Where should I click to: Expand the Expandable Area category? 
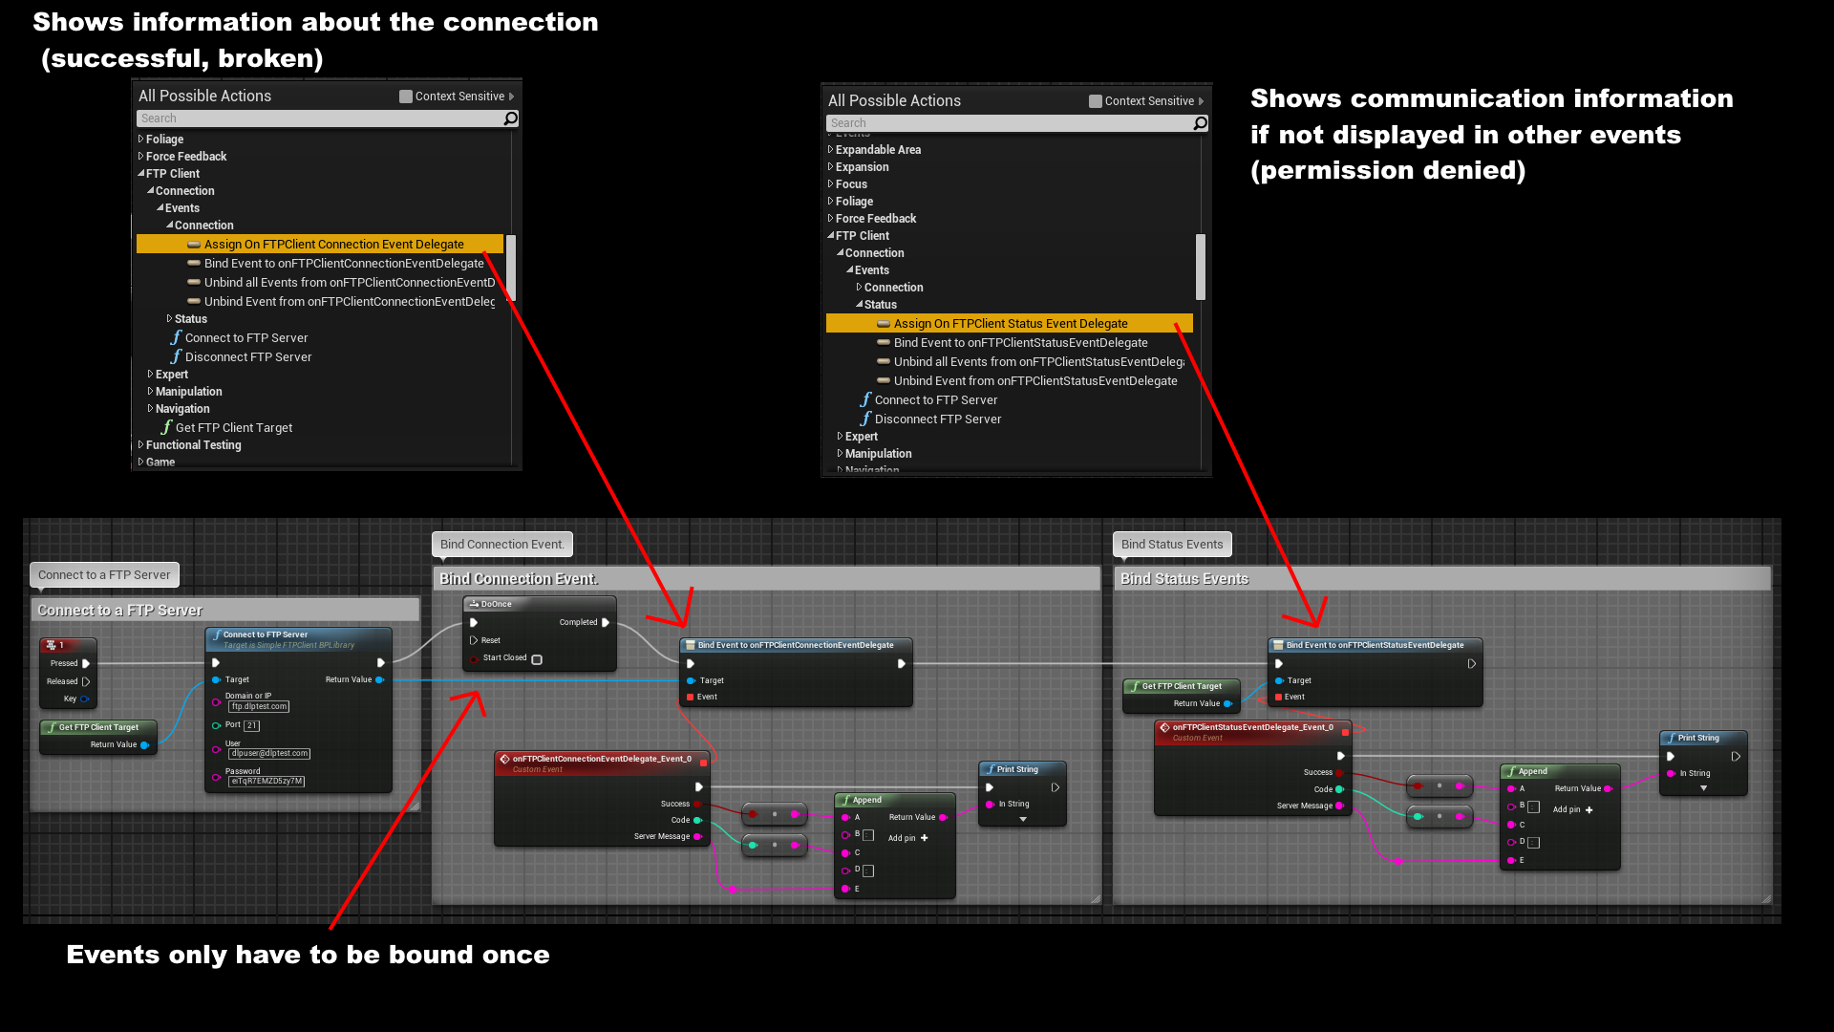click(831, 150)
